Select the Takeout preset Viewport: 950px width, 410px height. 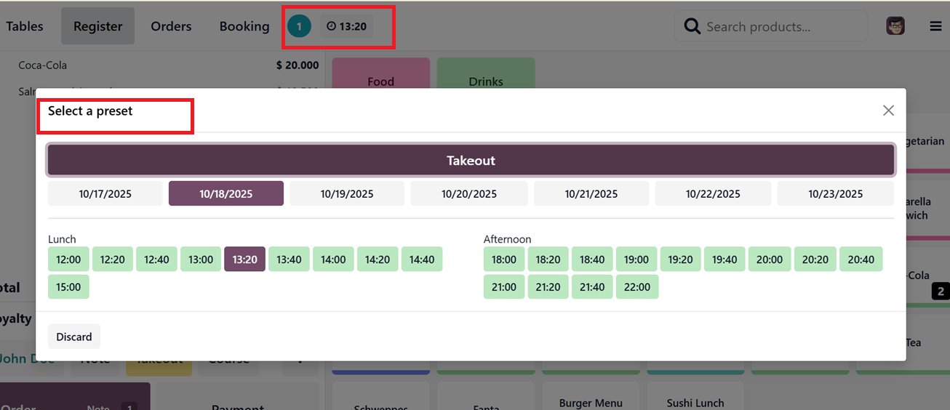[x=471, y=161]
